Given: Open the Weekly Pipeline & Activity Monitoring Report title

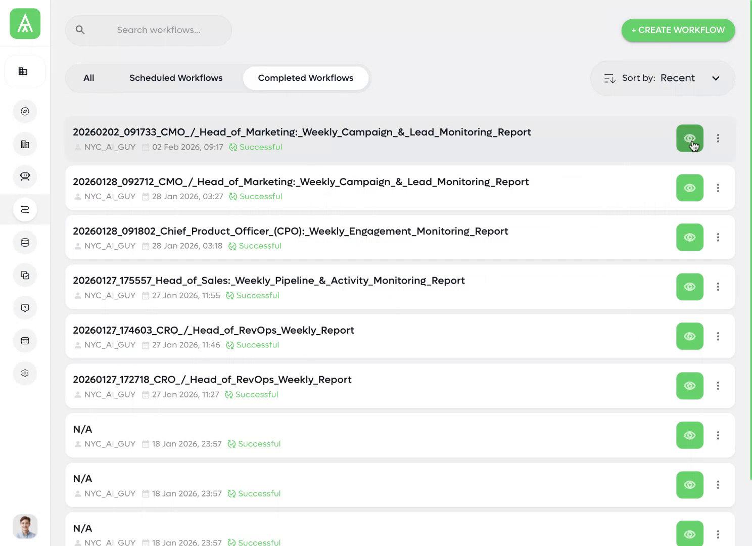Looking at the screenshot, I should (269, 281).
